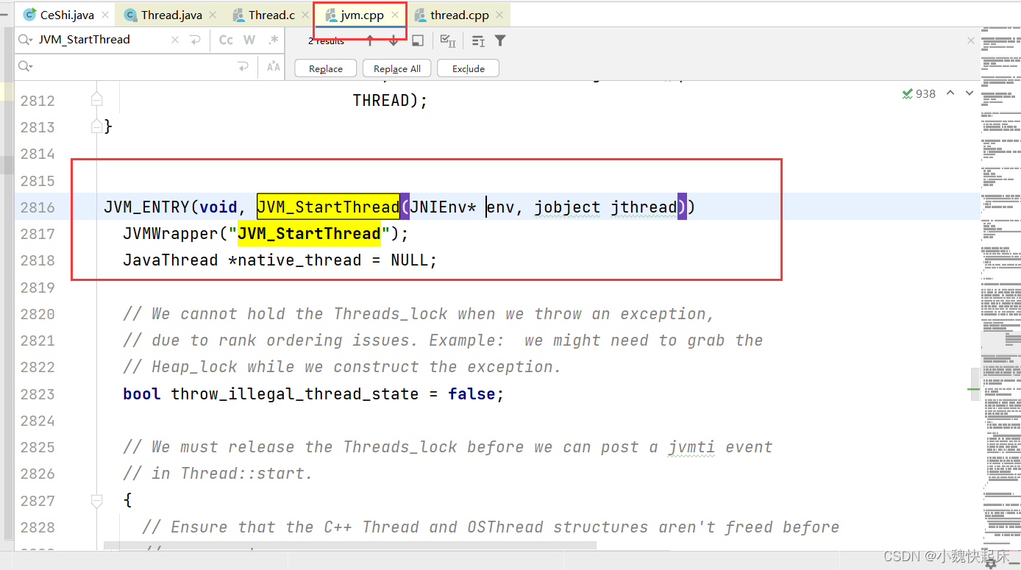This screenshot has height=570, width=1021.
Task: Go to next occurrence arrow
Action: tap(394, 40)
